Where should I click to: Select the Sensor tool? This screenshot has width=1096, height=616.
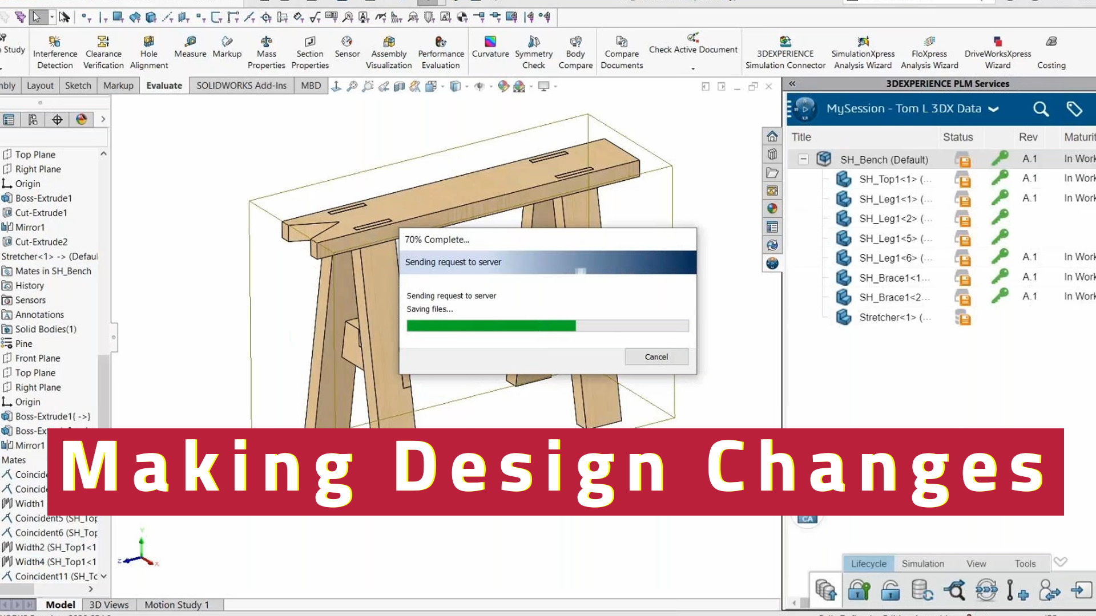[347, 47]
